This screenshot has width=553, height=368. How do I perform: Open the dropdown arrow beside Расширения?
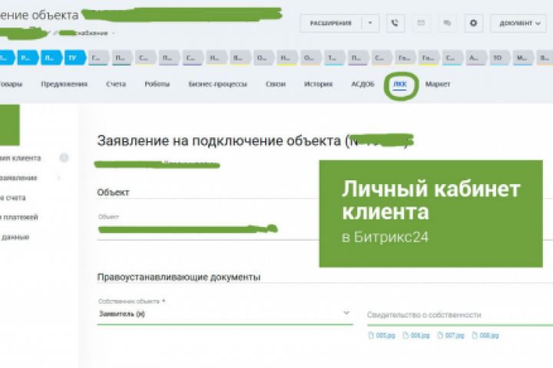pos(370,23)
